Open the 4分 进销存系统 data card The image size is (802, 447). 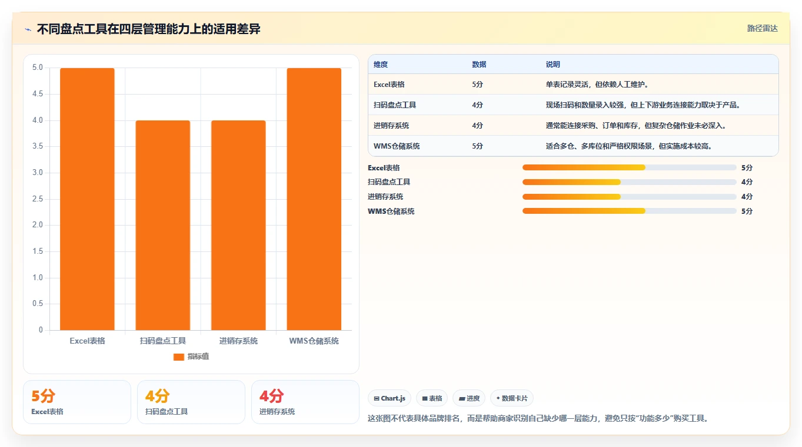point(305,402)
